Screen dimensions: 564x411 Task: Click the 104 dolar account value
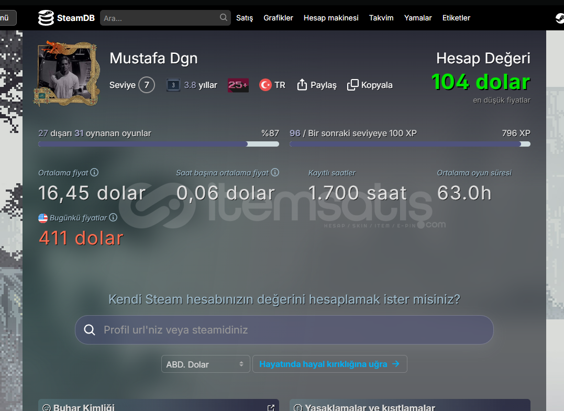(481, 82)
